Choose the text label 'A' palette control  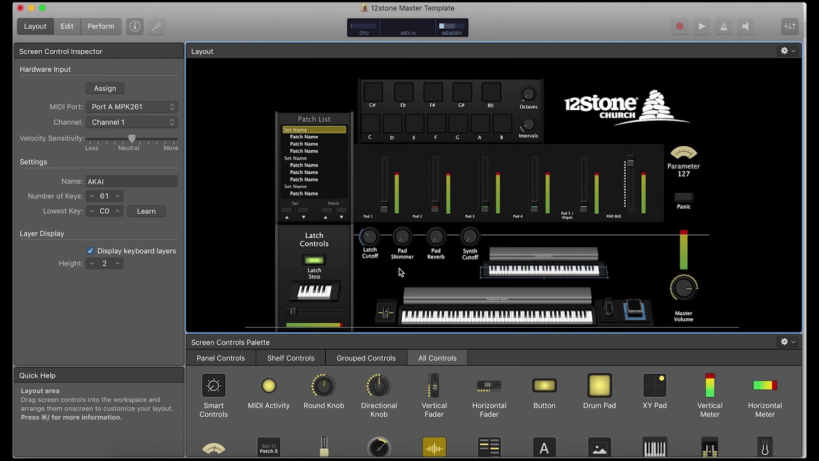click(x=545, y=448)
